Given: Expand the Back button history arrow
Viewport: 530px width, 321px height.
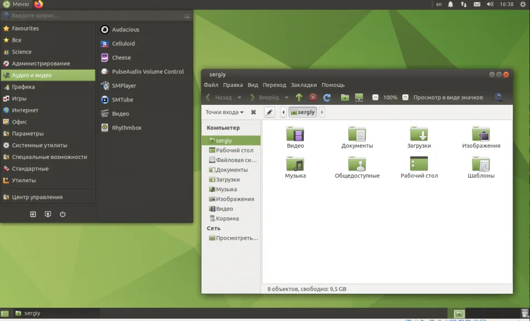Looking at the screenshot, I should tap(241, 98).
